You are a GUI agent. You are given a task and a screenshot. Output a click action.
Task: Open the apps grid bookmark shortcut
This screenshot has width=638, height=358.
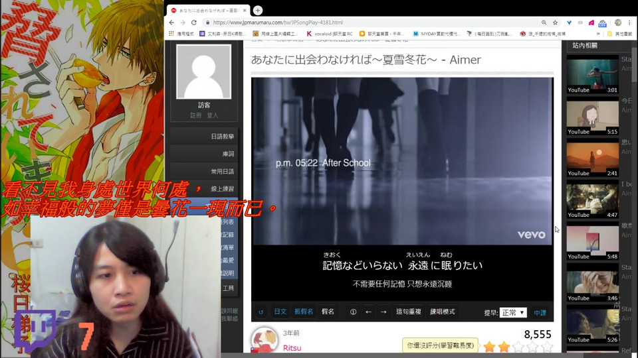(181, 34)
